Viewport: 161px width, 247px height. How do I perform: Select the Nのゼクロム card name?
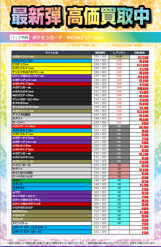click(x=20, y=211)
